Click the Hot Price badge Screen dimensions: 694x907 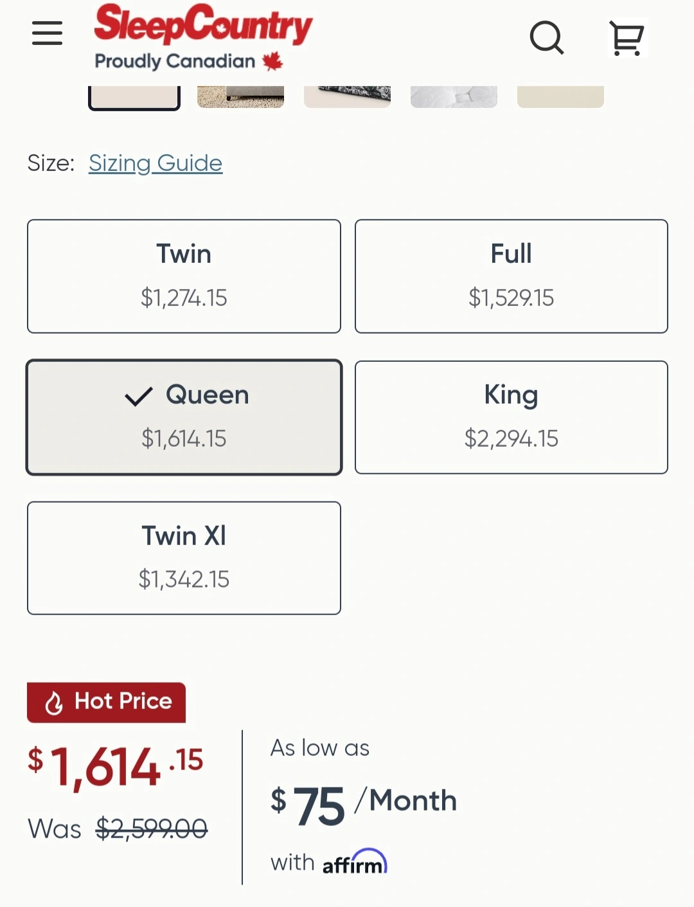coord(107,702)
